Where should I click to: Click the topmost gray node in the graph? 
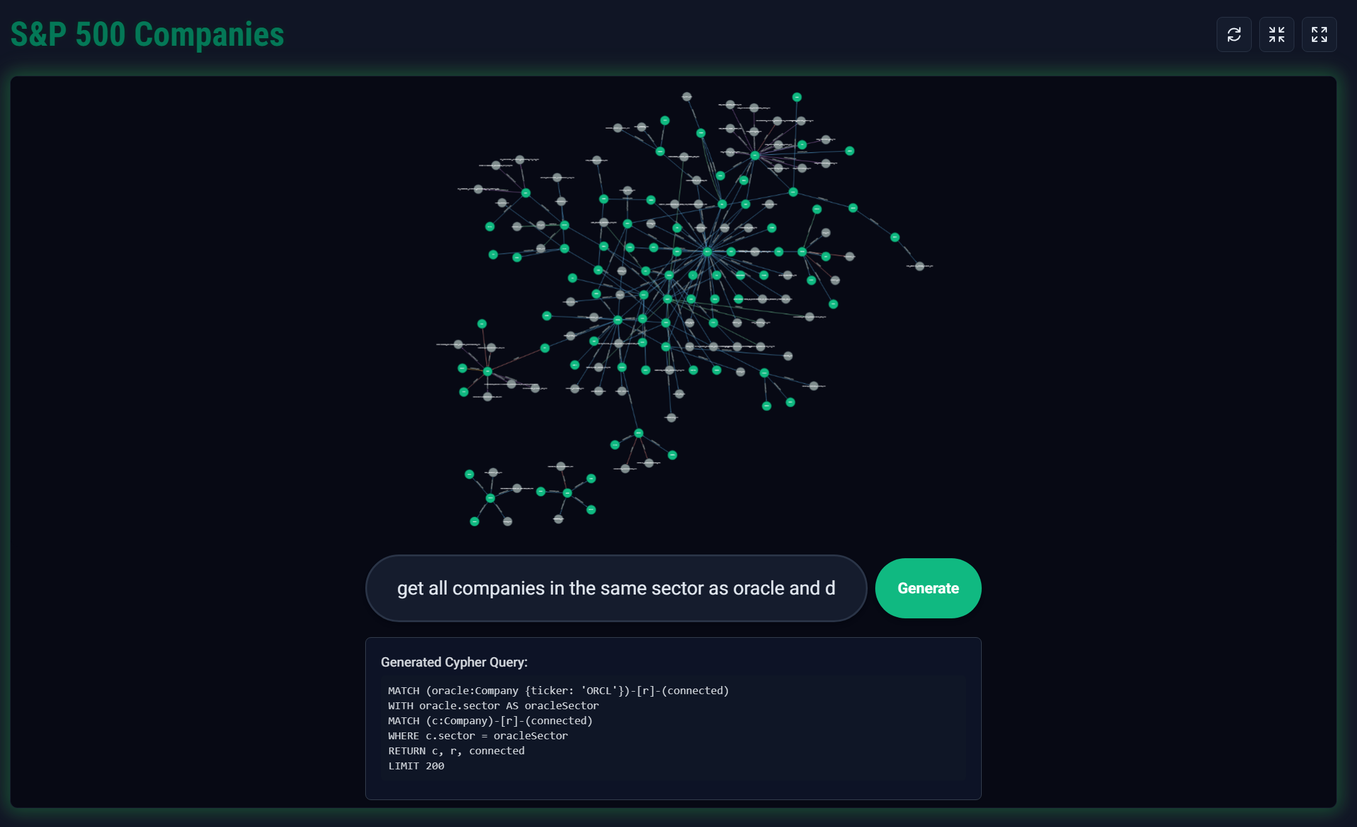pos(687,96)
